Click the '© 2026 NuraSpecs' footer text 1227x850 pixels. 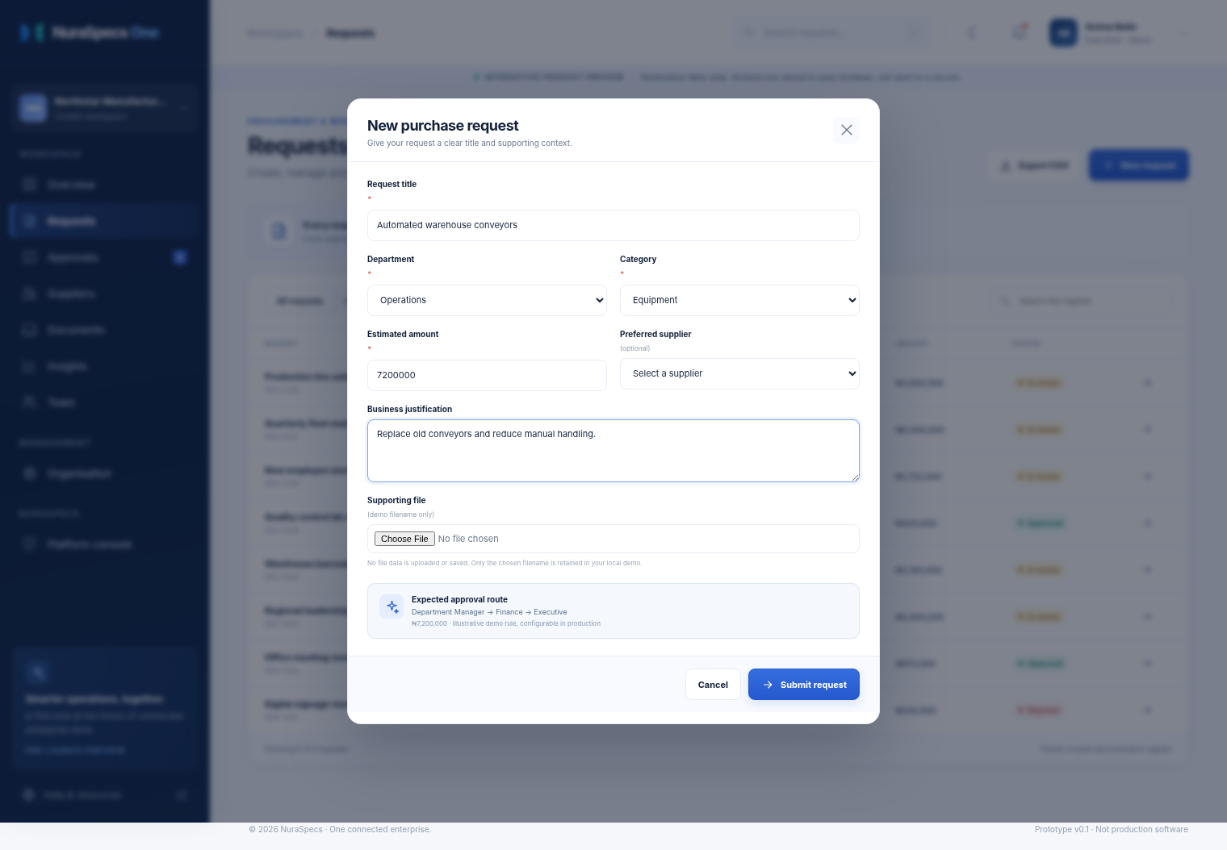[x=340, y=829]
